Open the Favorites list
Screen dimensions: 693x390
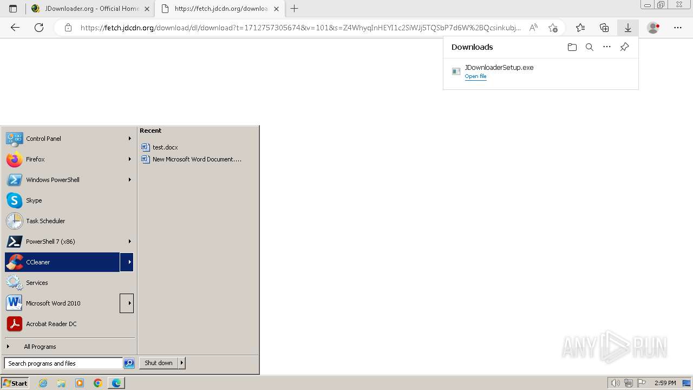pos(580,28)
